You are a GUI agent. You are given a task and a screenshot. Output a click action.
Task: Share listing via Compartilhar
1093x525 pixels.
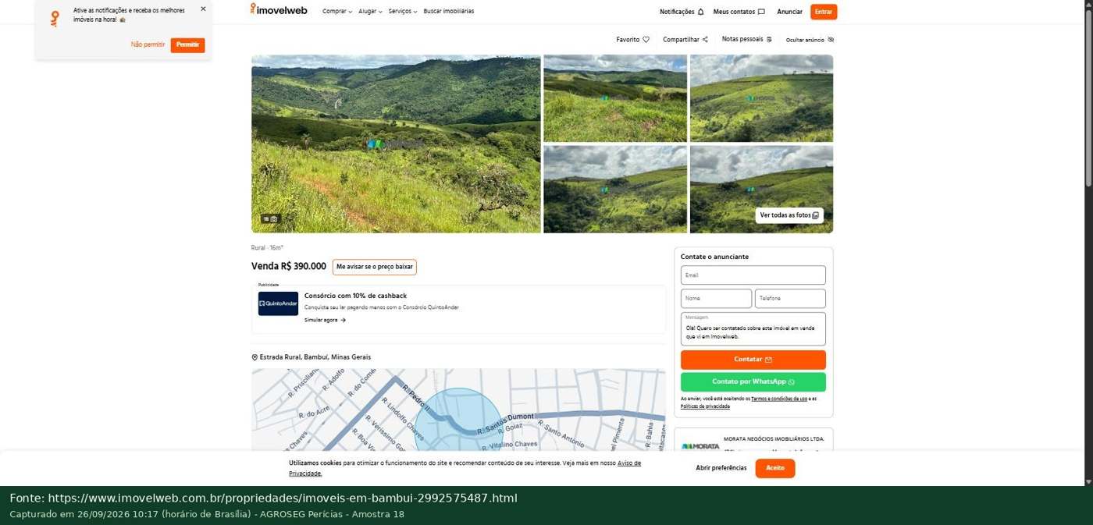coord(685,40)
